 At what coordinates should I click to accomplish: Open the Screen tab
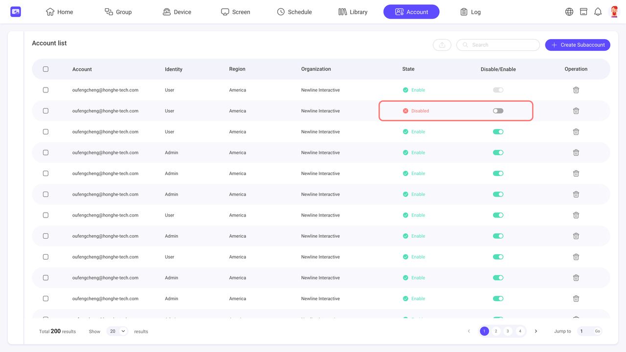(236, 12)
